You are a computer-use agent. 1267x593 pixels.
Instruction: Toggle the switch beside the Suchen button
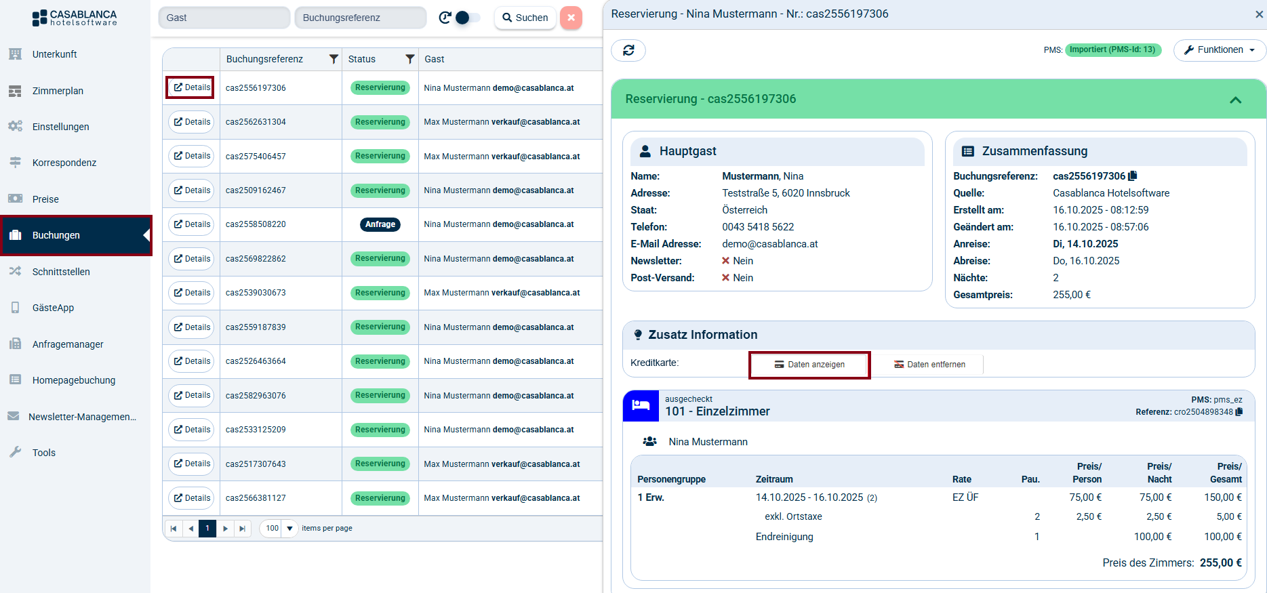point(467,18)
